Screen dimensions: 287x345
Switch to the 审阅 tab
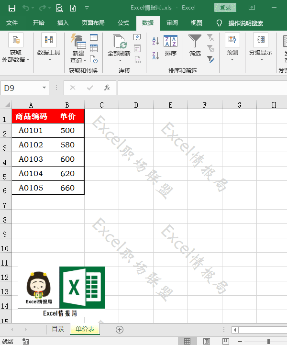coord(172,23)
